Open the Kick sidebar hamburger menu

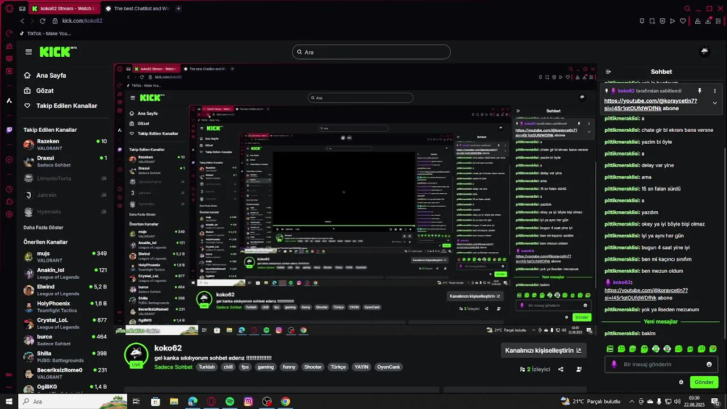tap(28, 52)
